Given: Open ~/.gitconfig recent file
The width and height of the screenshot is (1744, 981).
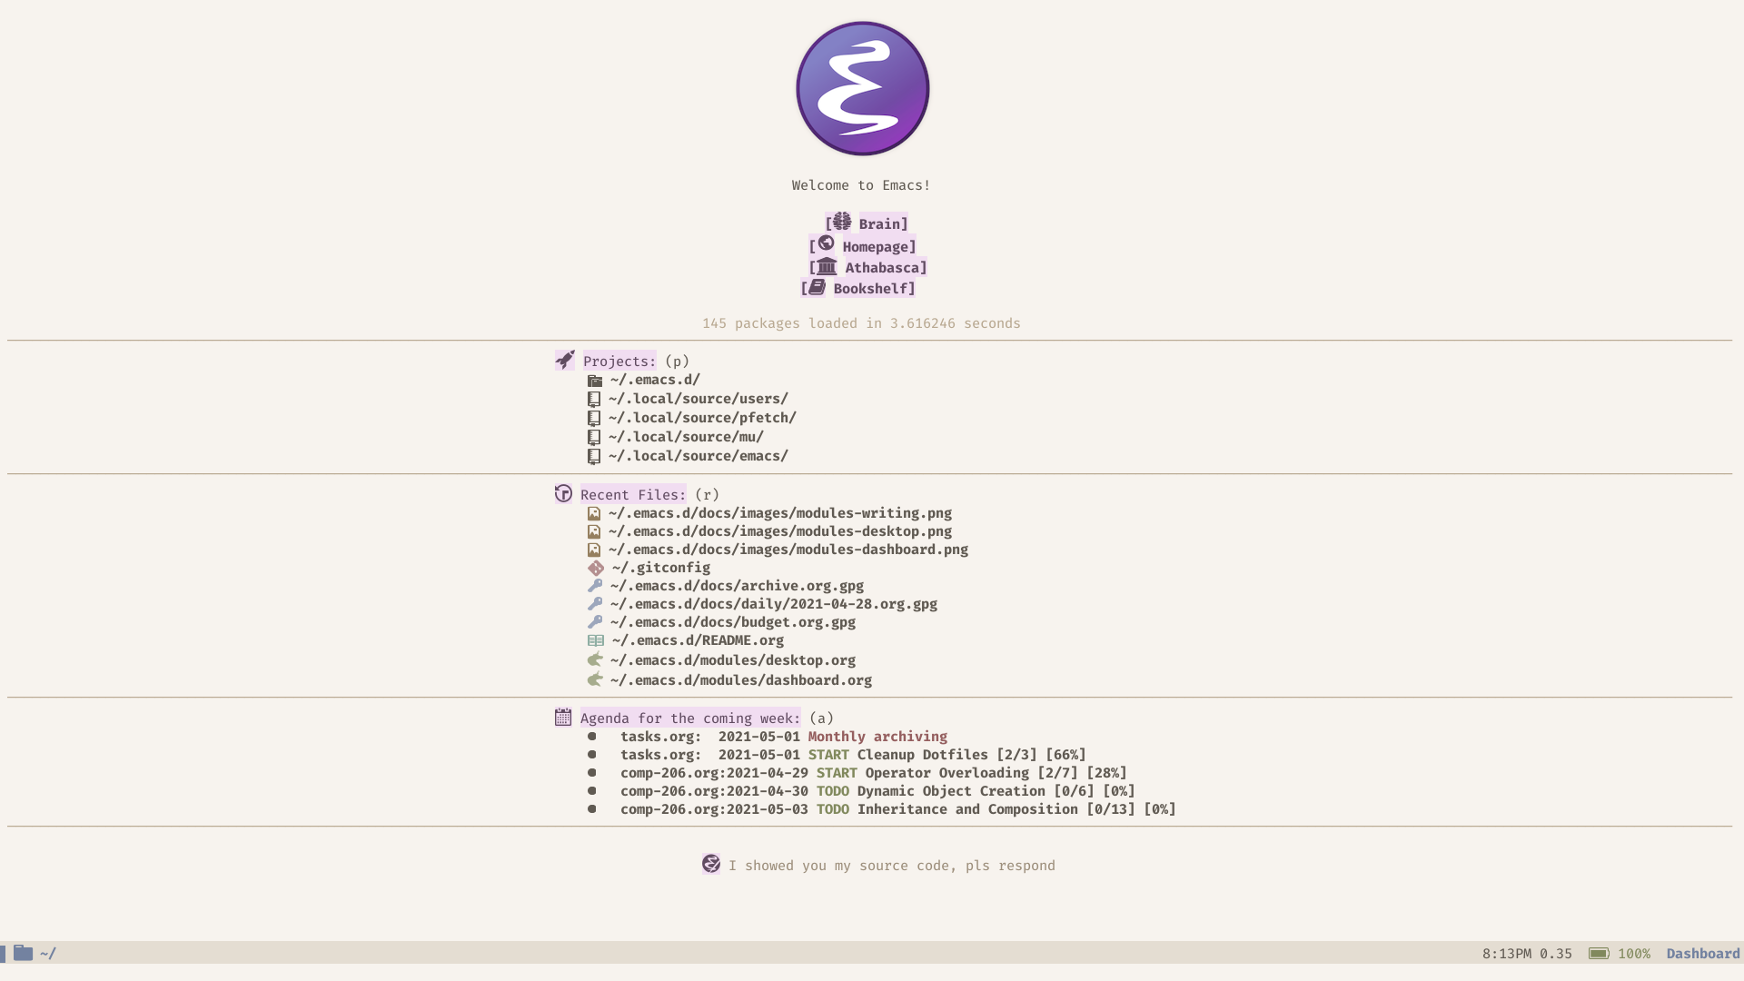Looking at the screenshot, I should coord(659,567).
